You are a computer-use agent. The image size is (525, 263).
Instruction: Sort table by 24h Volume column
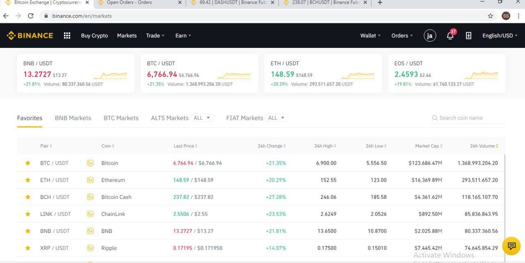coord(484,146)
